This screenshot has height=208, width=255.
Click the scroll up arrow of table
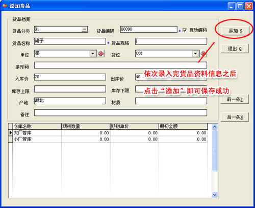click(215, 127)
